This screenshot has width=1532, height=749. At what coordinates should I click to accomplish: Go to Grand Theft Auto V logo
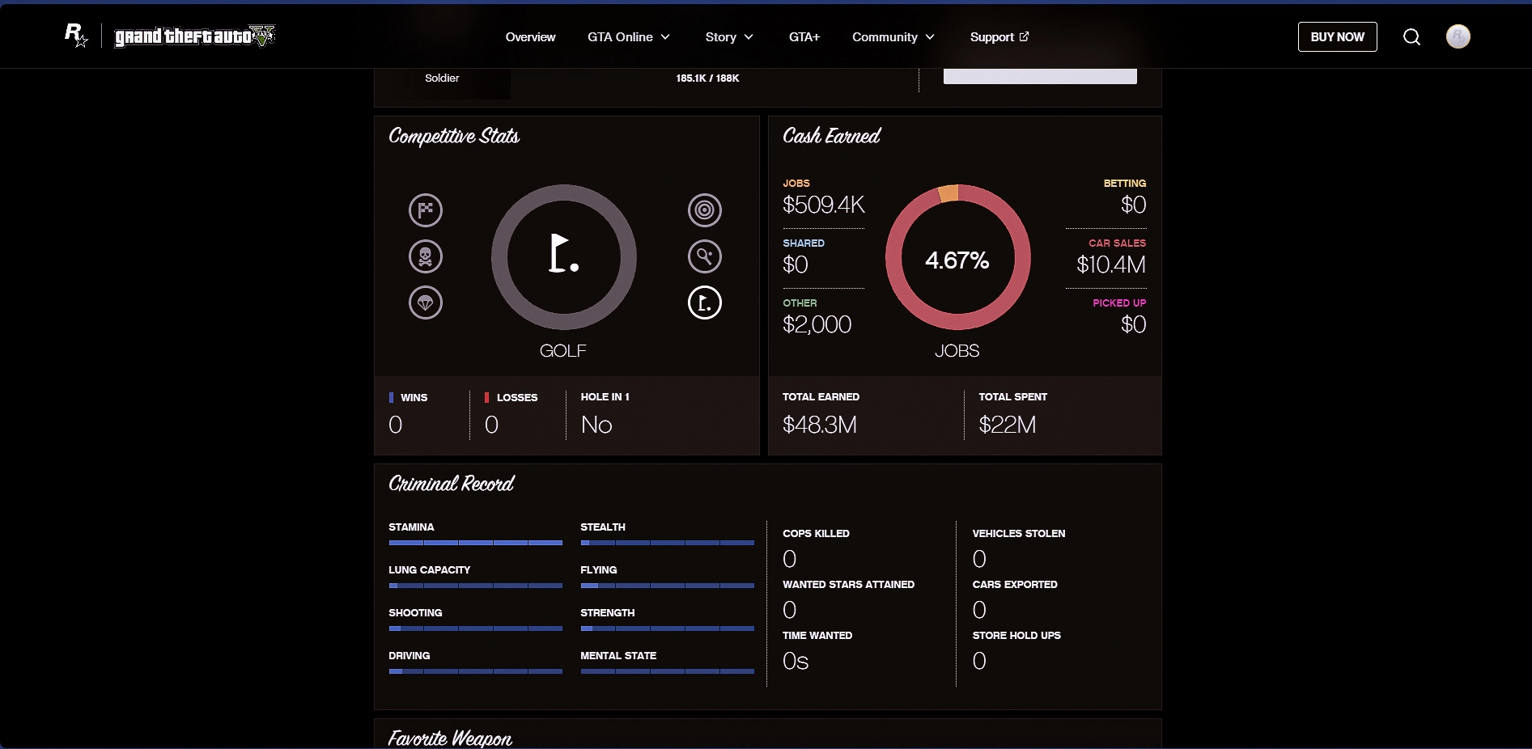(194, 36)
